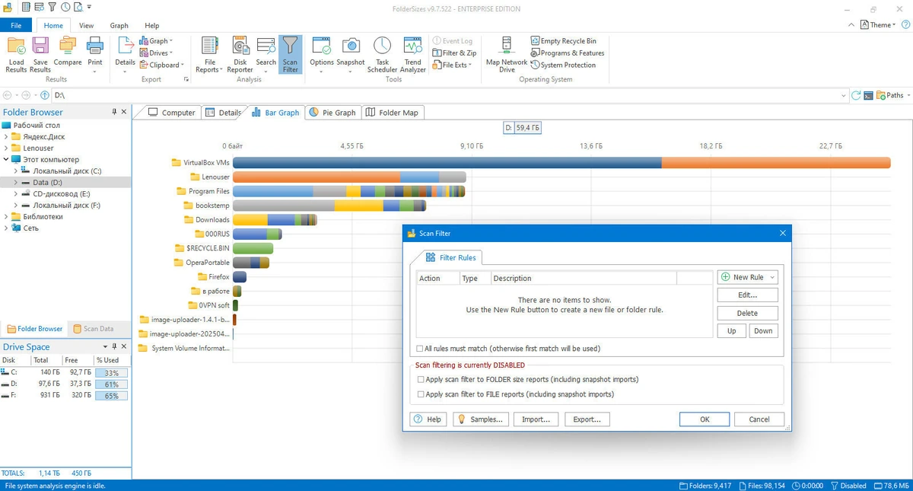Switch to the Graph ribbon tab

pyautogui.click(x=119, y=25)
